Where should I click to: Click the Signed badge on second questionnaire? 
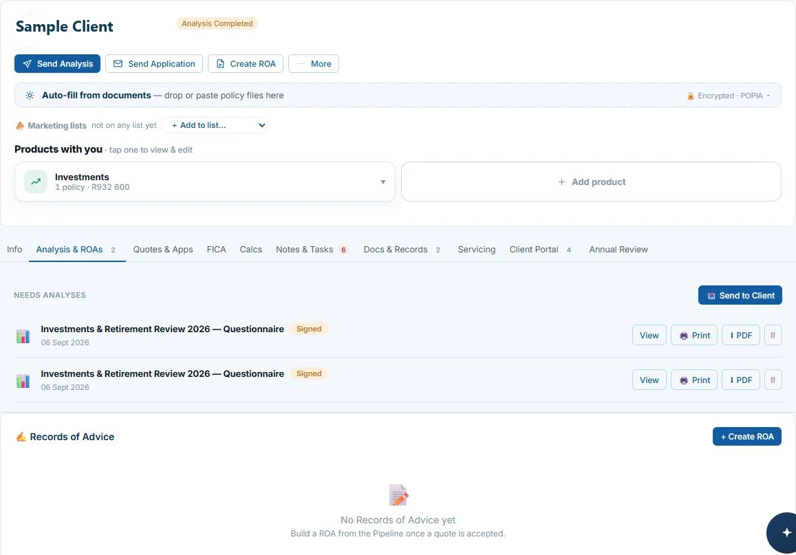[x=309, y=373]
